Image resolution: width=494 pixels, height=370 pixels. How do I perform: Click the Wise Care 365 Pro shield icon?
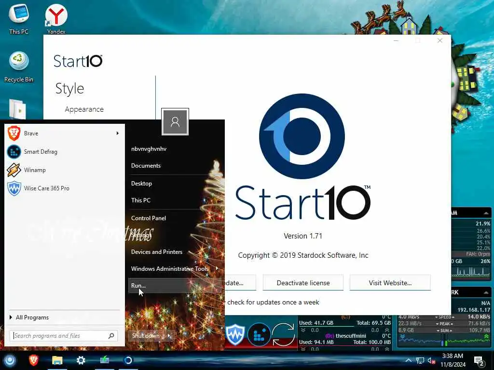pyautogui.click(x=14, y=188)
